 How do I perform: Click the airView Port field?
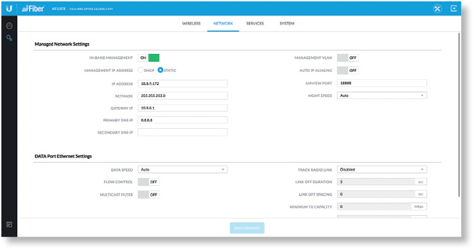tap(382, 83)
